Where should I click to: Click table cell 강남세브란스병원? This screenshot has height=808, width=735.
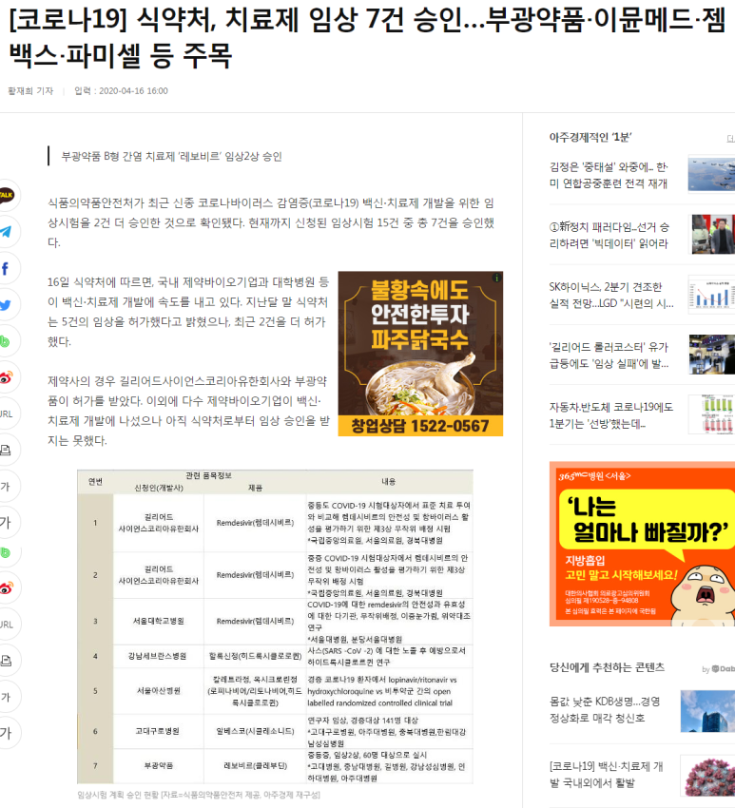157,656
